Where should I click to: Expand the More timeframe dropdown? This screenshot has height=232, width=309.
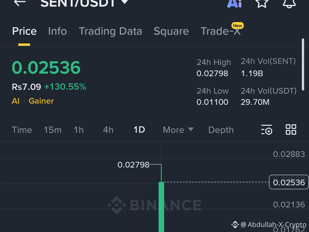(x=178, y=130)
